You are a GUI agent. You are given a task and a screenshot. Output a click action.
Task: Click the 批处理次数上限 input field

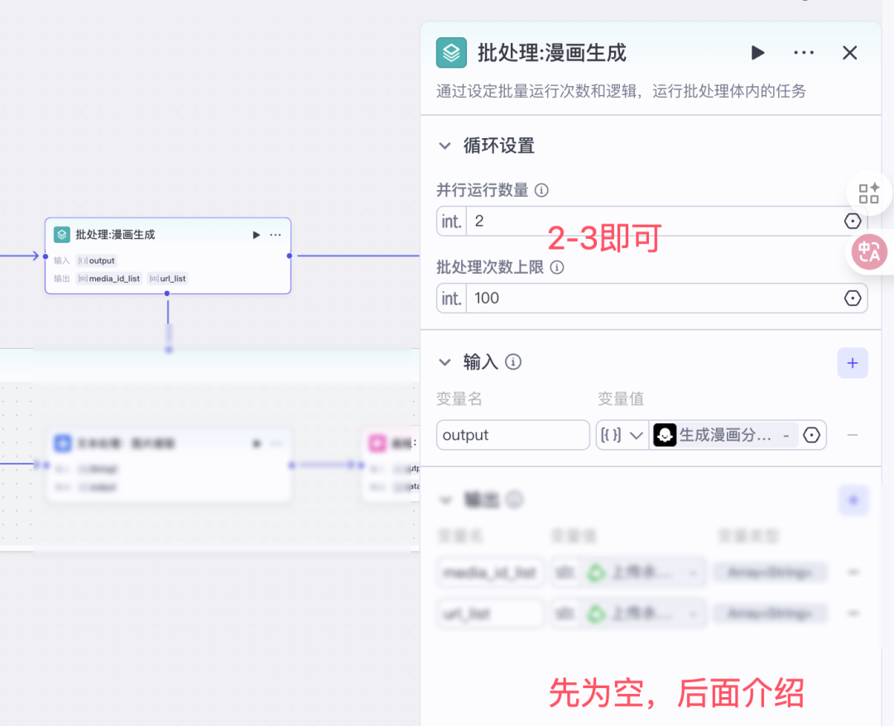coord(646,299)
